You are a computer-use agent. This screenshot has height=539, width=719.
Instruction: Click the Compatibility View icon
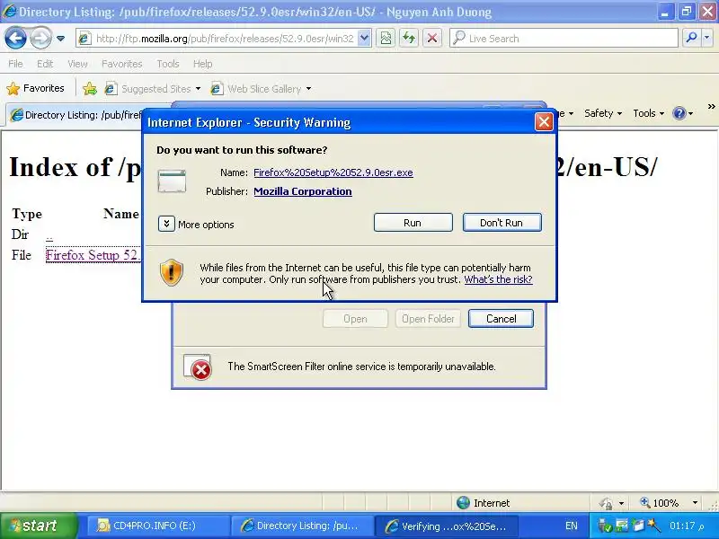tap(386, 39)
